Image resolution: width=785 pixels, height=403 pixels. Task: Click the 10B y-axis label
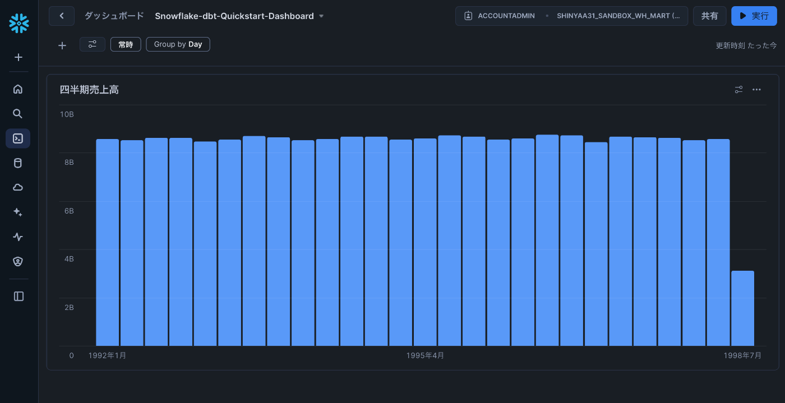[x=67, y=114]
